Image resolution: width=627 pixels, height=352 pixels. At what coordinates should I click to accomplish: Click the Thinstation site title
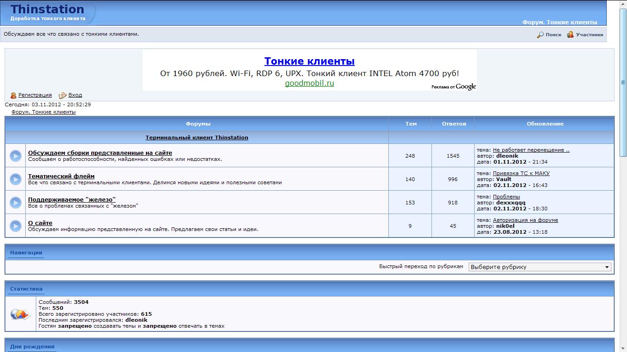(x=47, y=9)
